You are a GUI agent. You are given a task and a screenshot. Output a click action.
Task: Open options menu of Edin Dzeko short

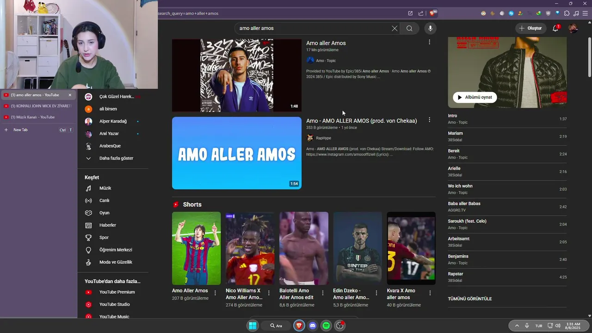coord(376,293)
